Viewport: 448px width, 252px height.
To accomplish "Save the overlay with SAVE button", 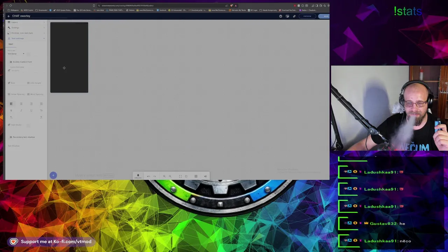I will click(324, 16).
